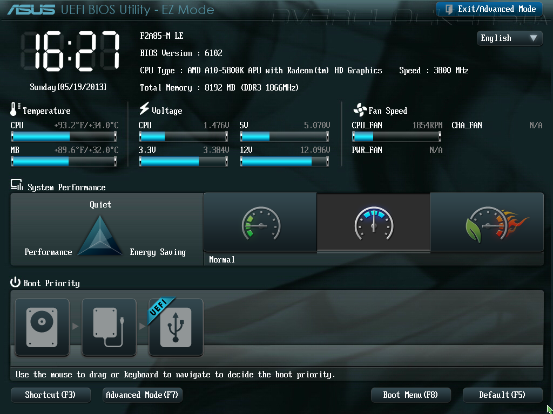This screenshot has width=553, height=414.
Task: Click the CHA_FAN label
Action: [x=467, y=125]
